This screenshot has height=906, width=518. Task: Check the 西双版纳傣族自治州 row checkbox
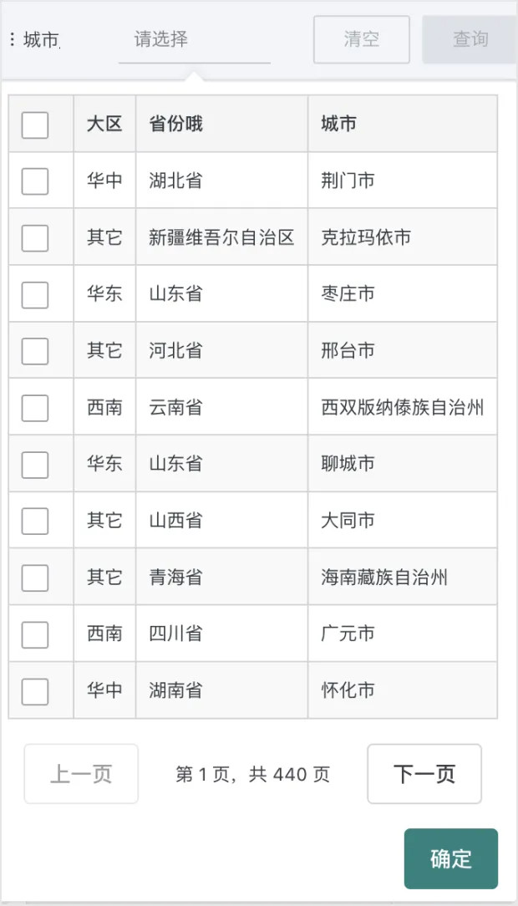35,408
